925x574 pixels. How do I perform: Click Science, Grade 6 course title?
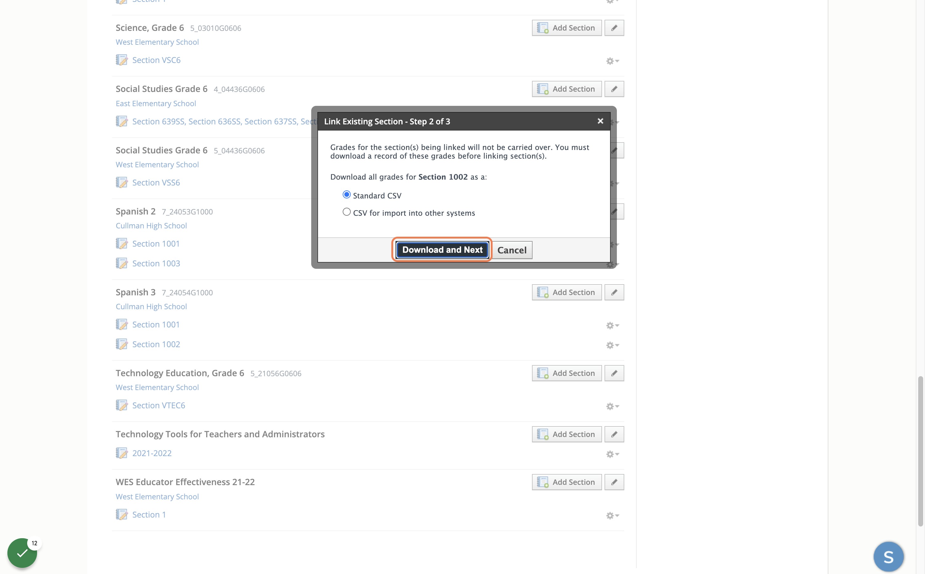pos(150,28)
